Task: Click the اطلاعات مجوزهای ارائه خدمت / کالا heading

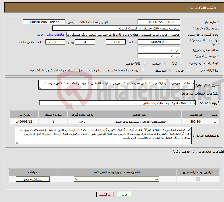Action: pos(198,152)
